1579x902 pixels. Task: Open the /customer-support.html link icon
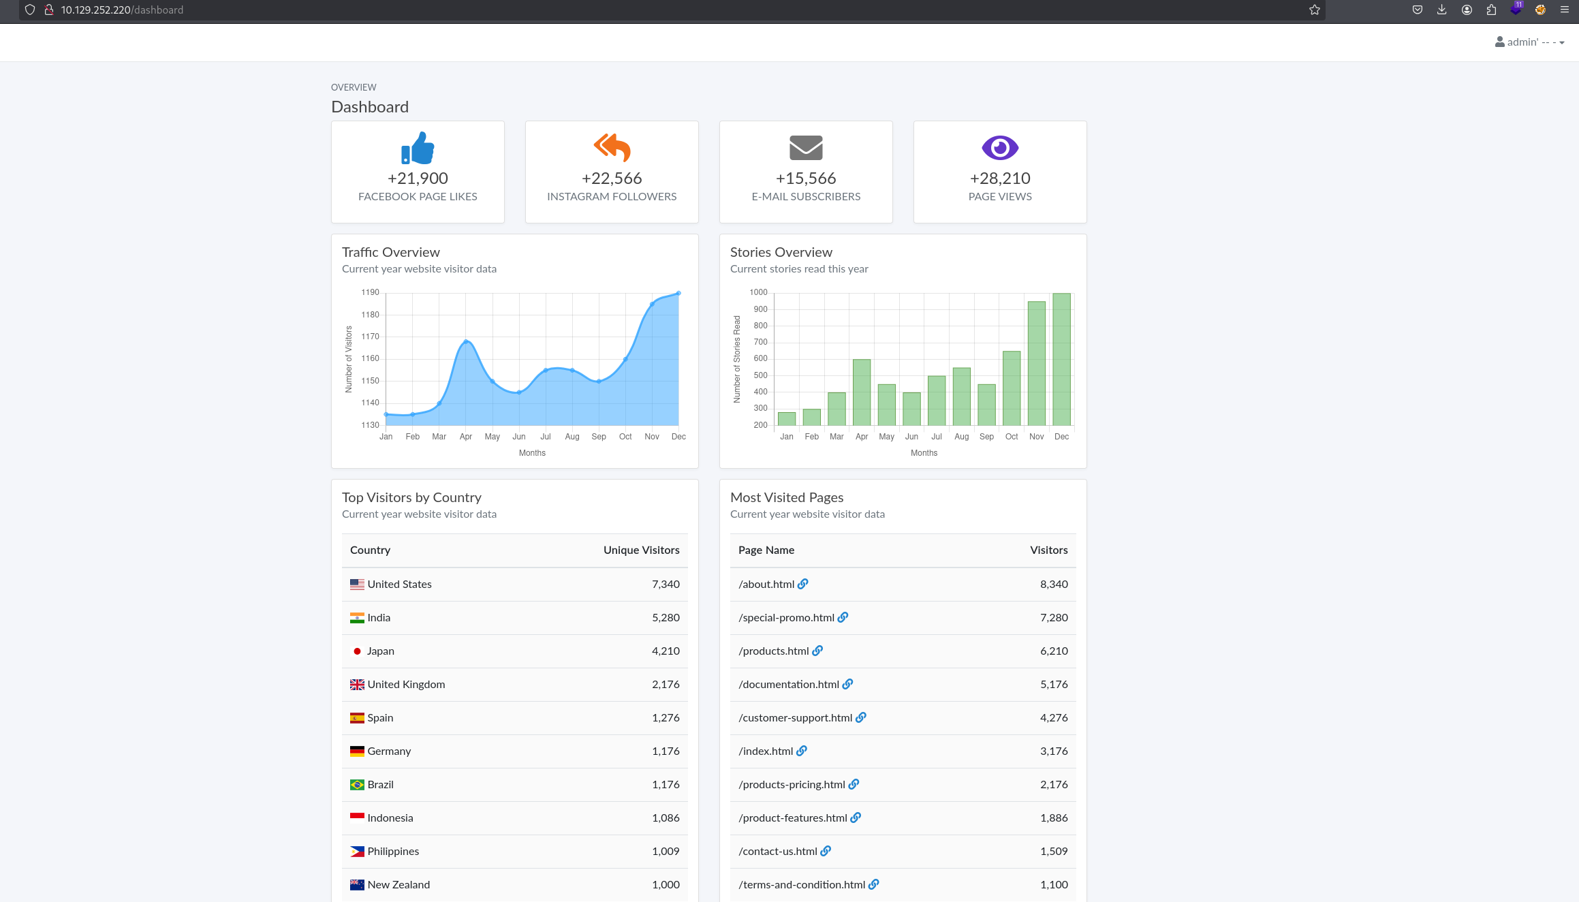pos(861,717)
